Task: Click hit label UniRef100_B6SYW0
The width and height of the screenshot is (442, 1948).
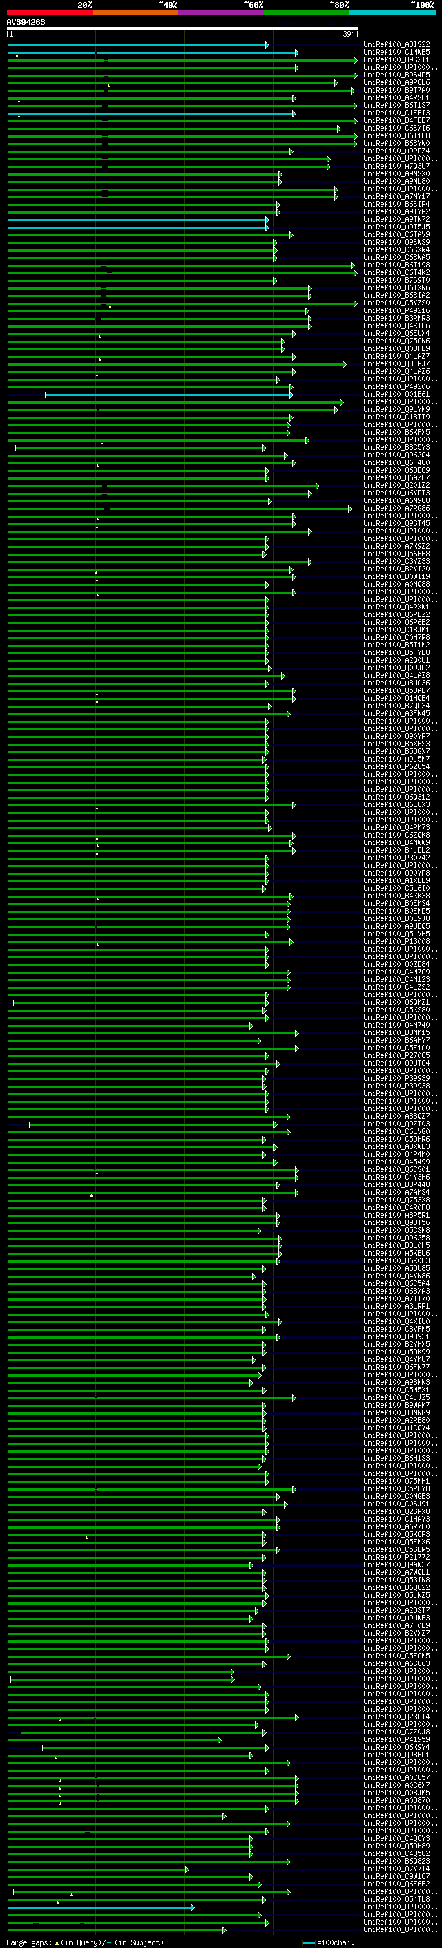Action: point(396,143)
